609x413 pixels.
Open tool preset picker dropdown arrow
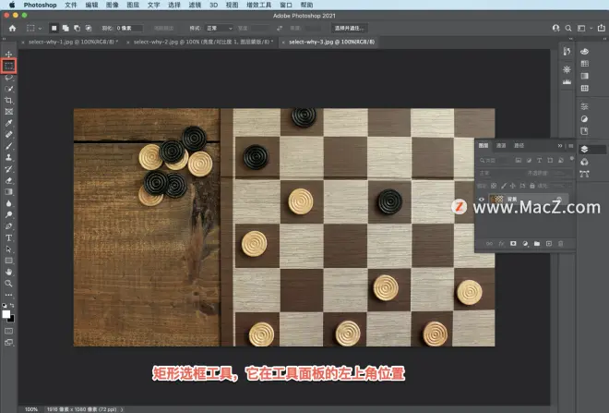pyautogui.click(x=40, y=29)
